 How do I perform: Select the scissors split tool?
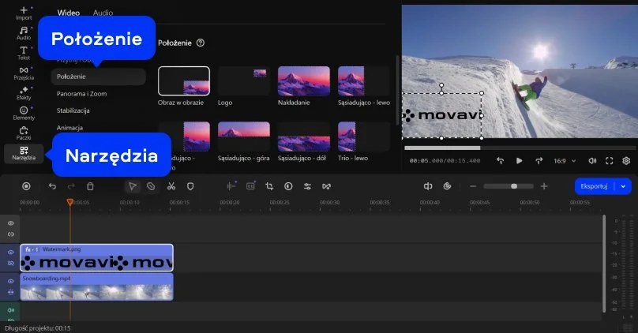click(x=171, y=186)
